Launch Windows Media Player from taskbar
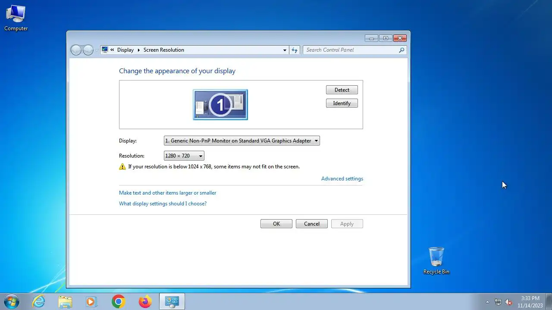This screenshot has height=310, width=552. [91, 301]
